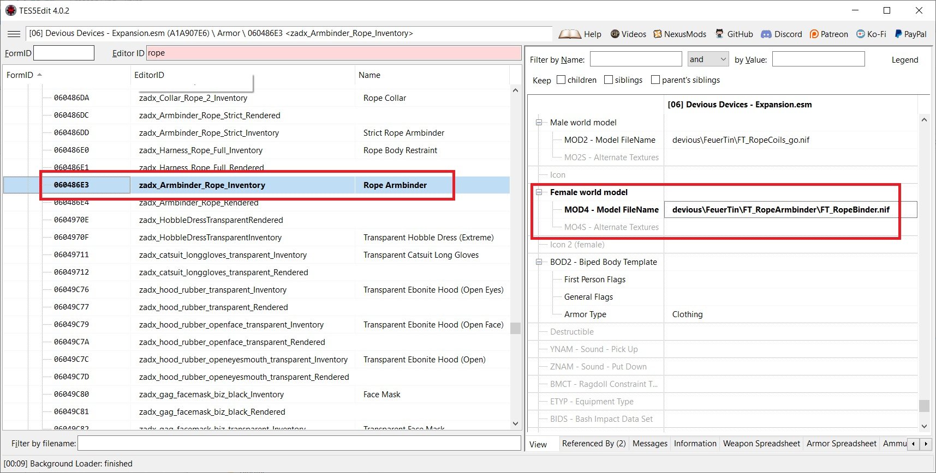Switch to the Referenced By (2) tab
Viewport: 936px width, 473px height.
point(594,444)
